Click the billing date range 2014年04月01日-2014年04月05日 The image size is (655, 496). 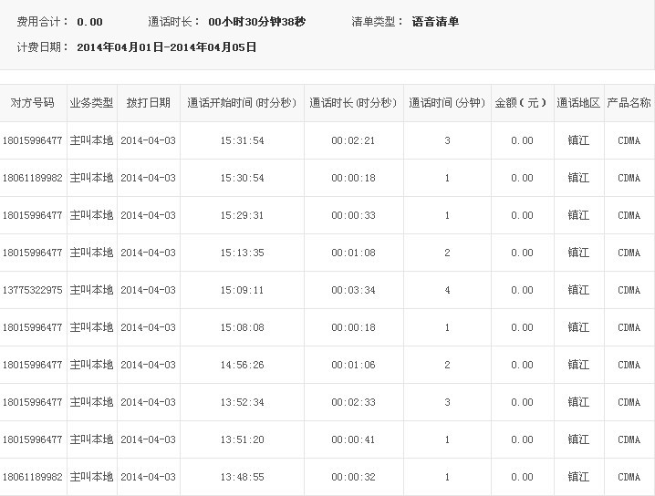[167, 47]
